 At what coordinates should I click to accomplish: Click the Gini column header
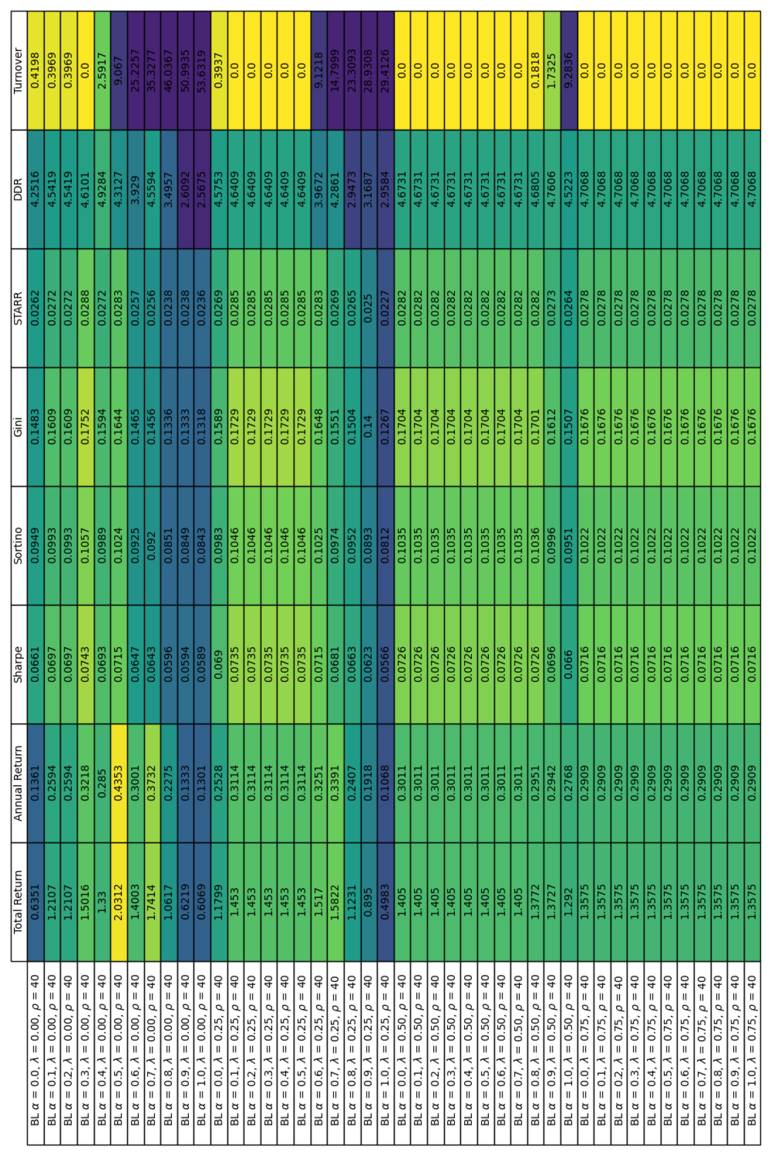pyautogui.click(x=20, y=427)
